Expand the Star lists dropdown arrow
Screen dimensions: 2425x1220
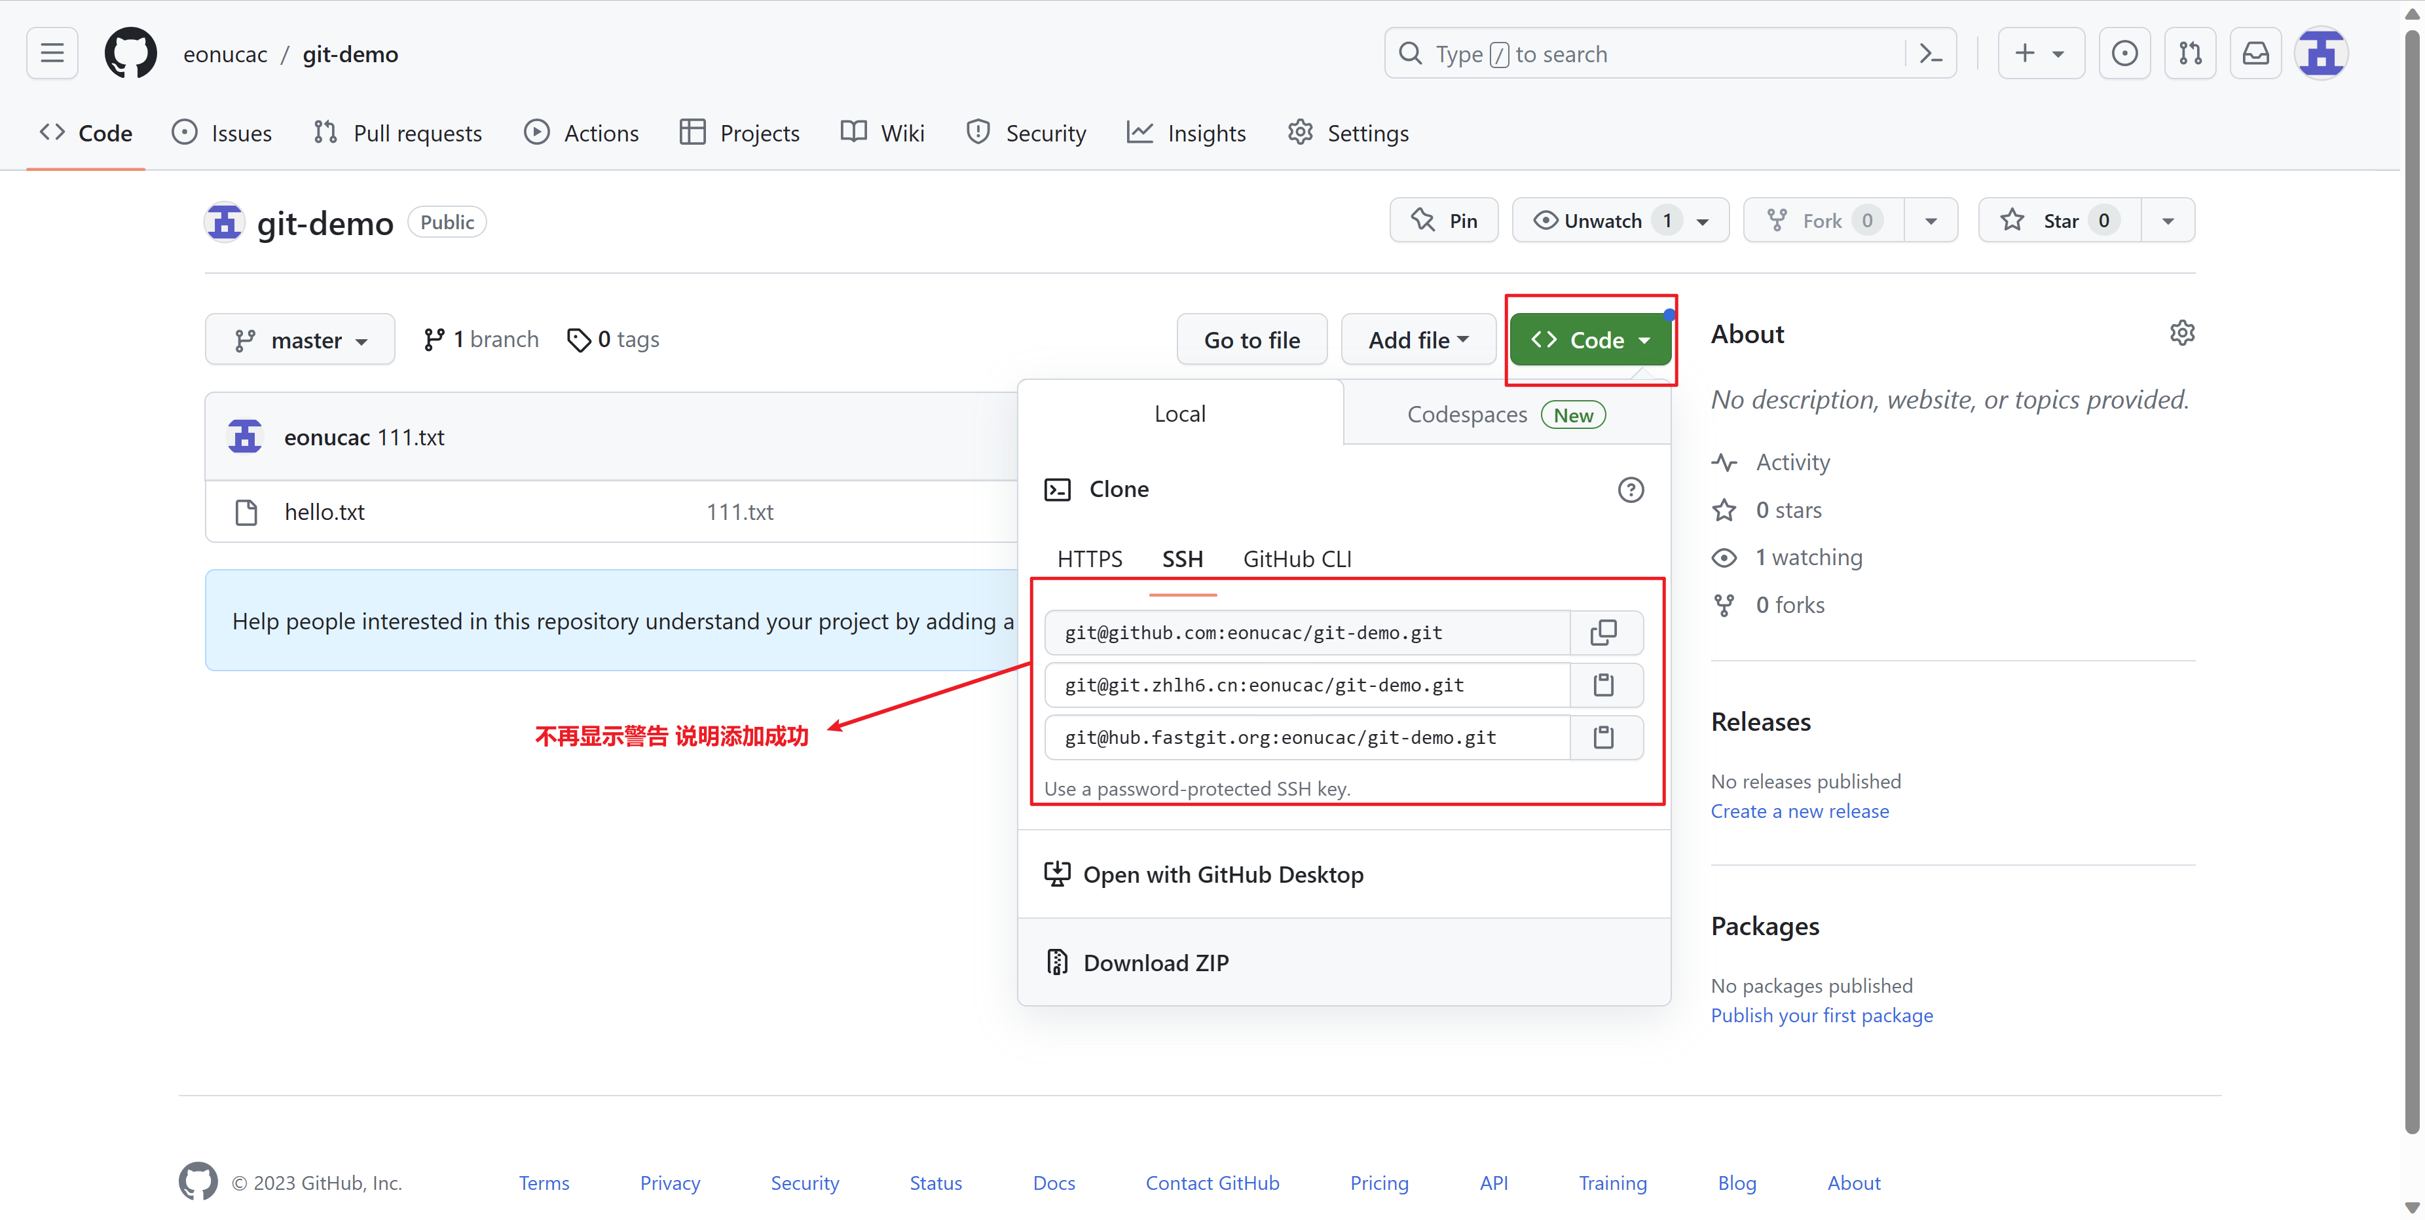click(x=2168, y=220)
